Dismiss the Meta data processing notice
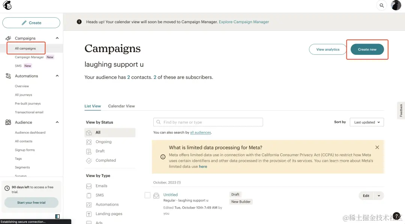The image size is (405, 224). (377, 147)
